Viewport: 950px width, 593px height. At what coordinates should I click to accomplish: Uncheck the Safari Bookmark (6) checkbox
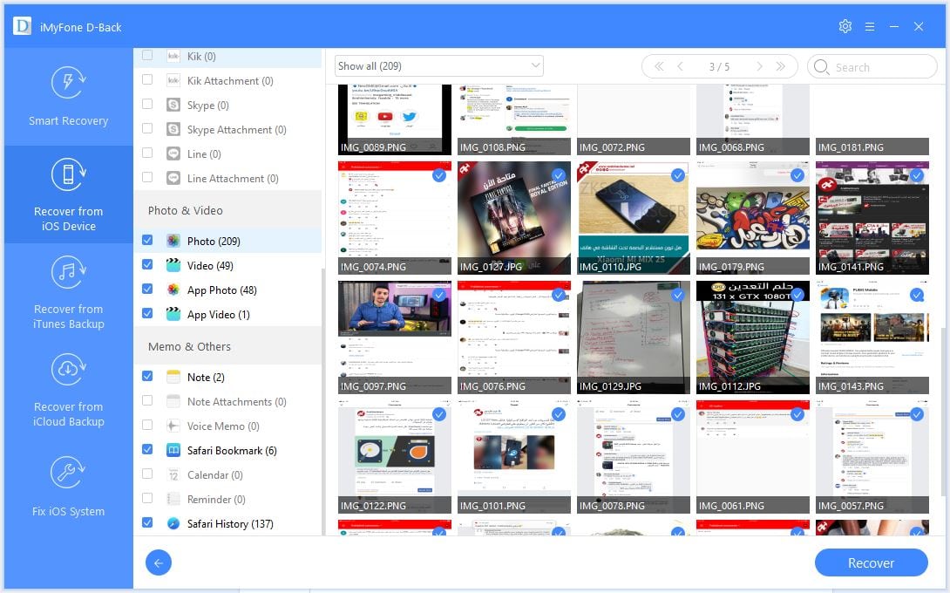(147, 449)
